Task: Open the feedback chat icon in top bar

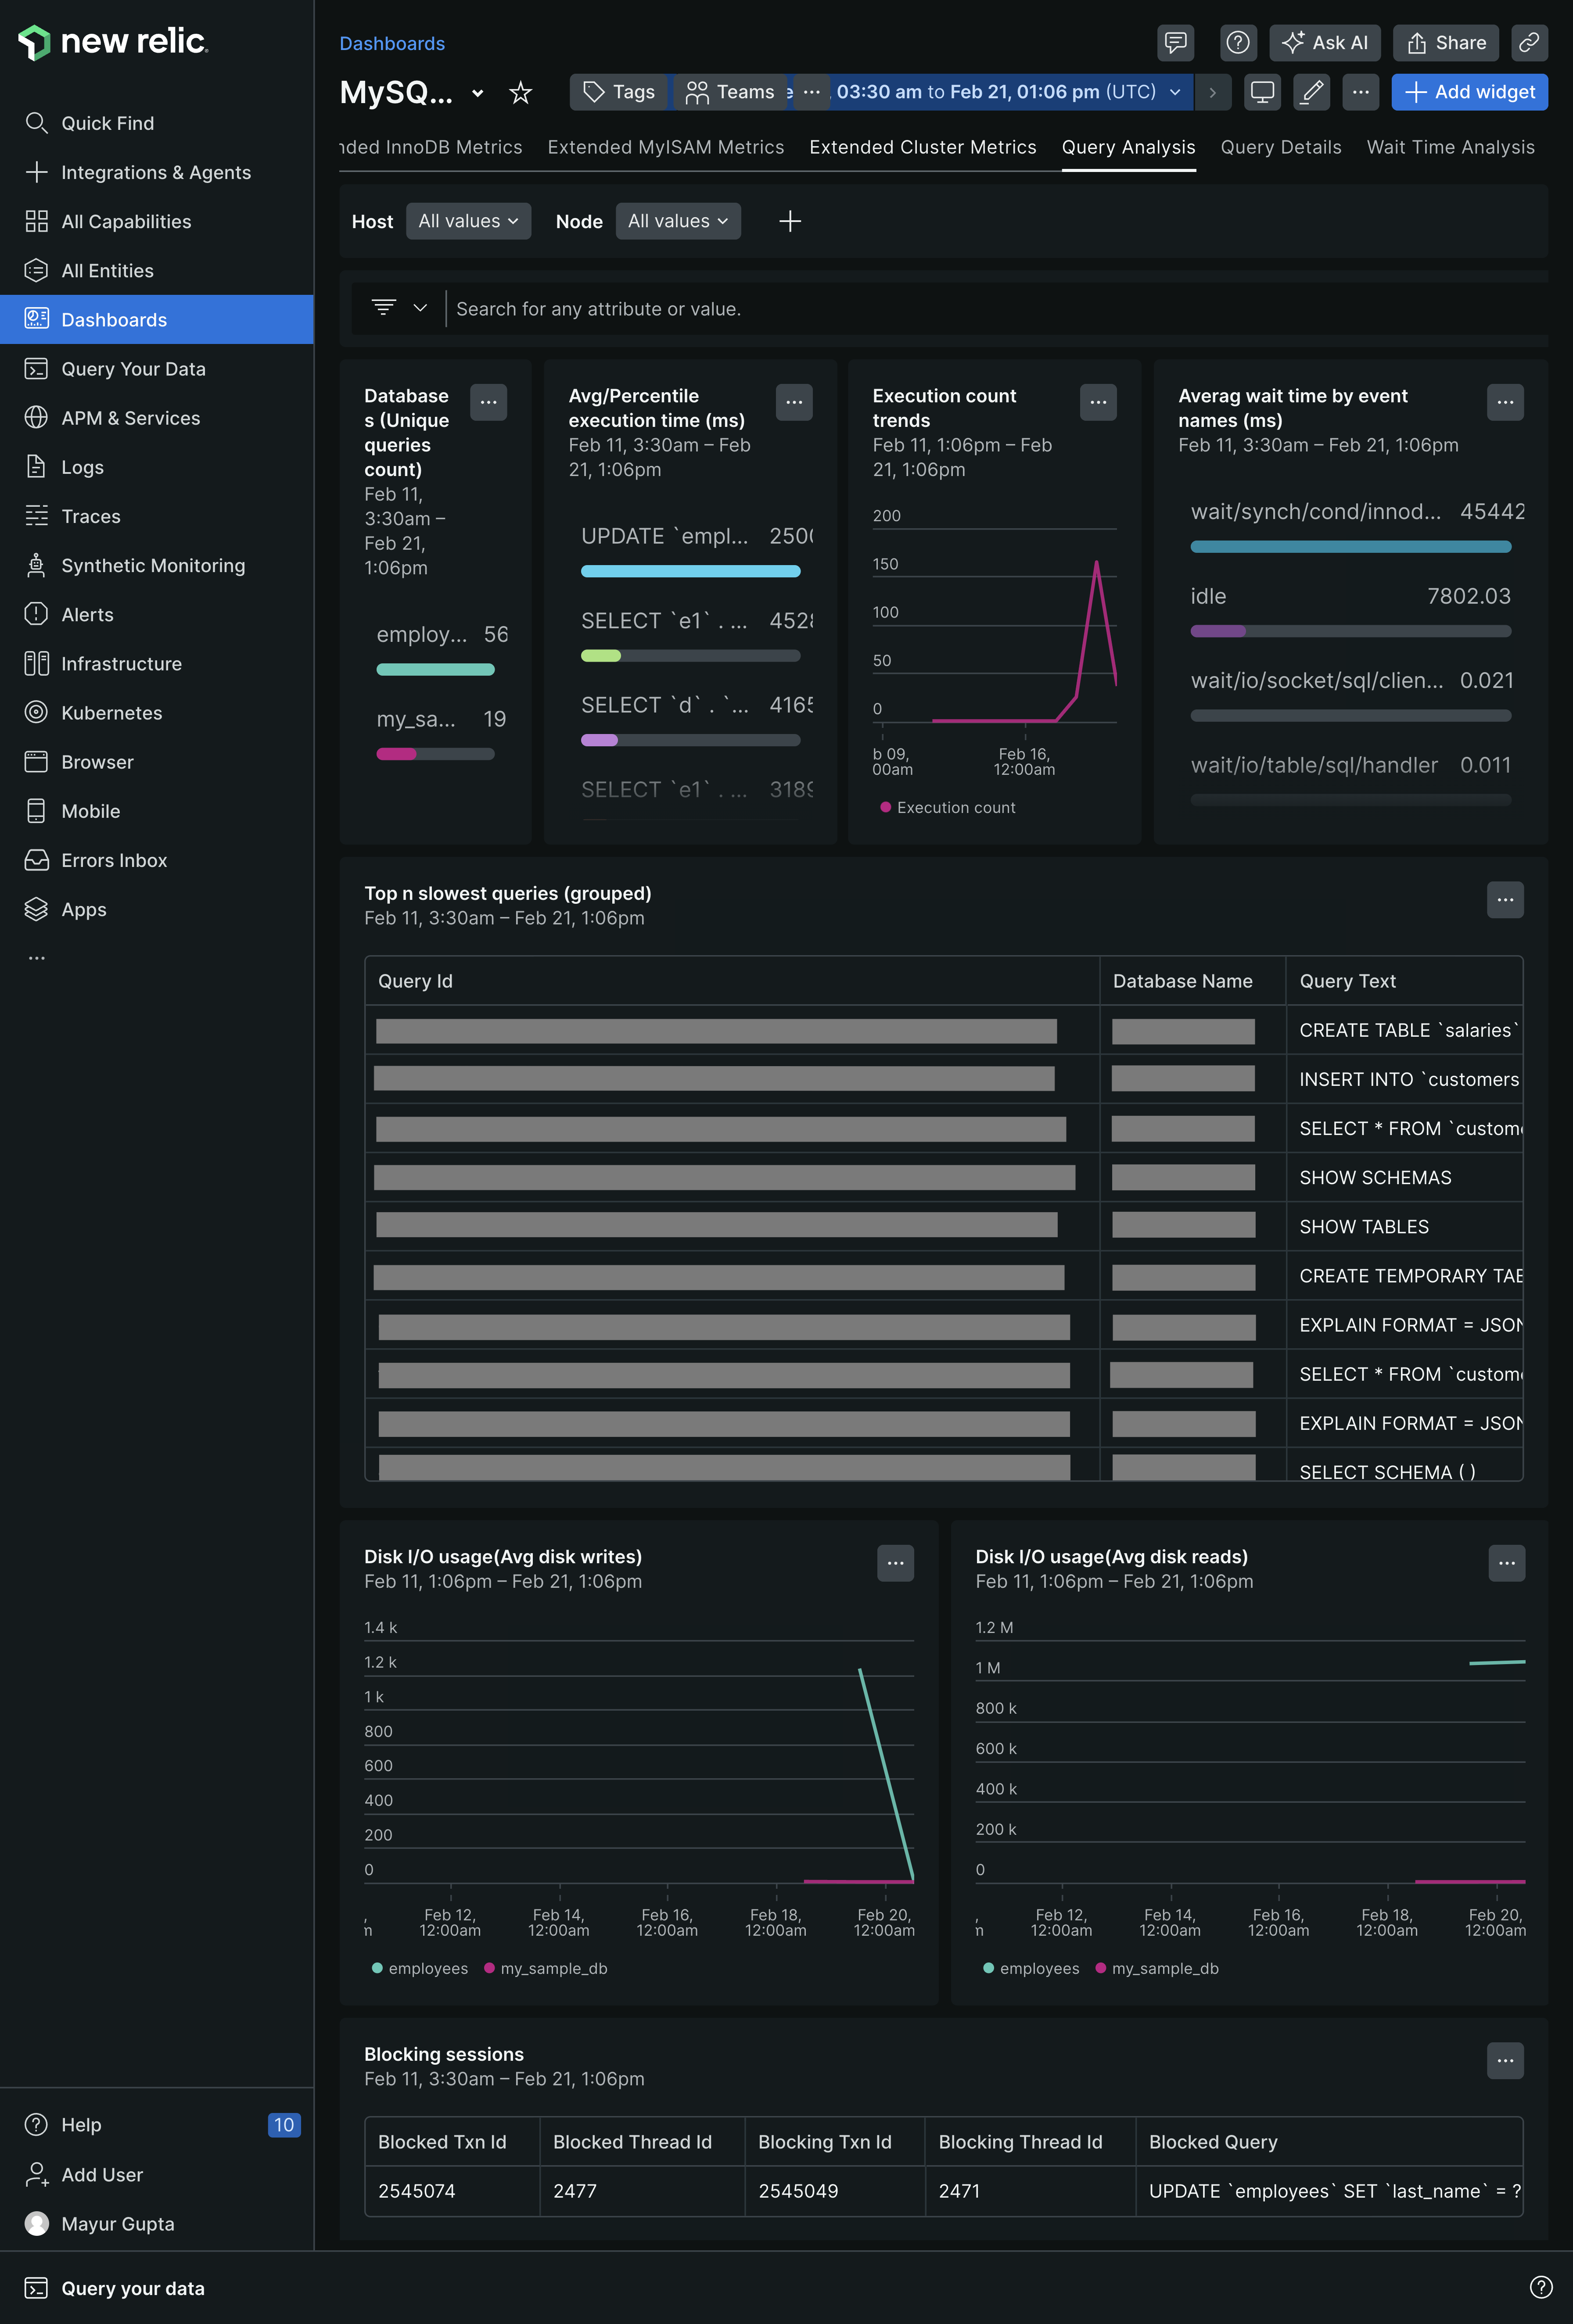Action: click(1176, 42)
